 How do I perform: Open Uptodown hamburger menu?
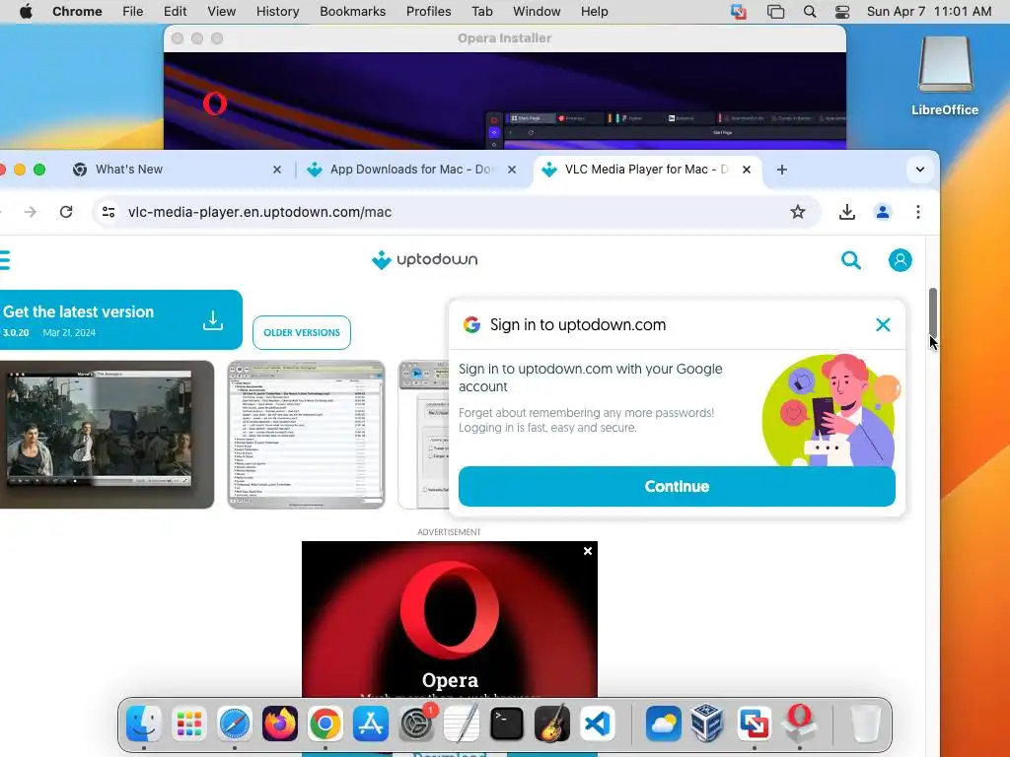pos(4,260)
